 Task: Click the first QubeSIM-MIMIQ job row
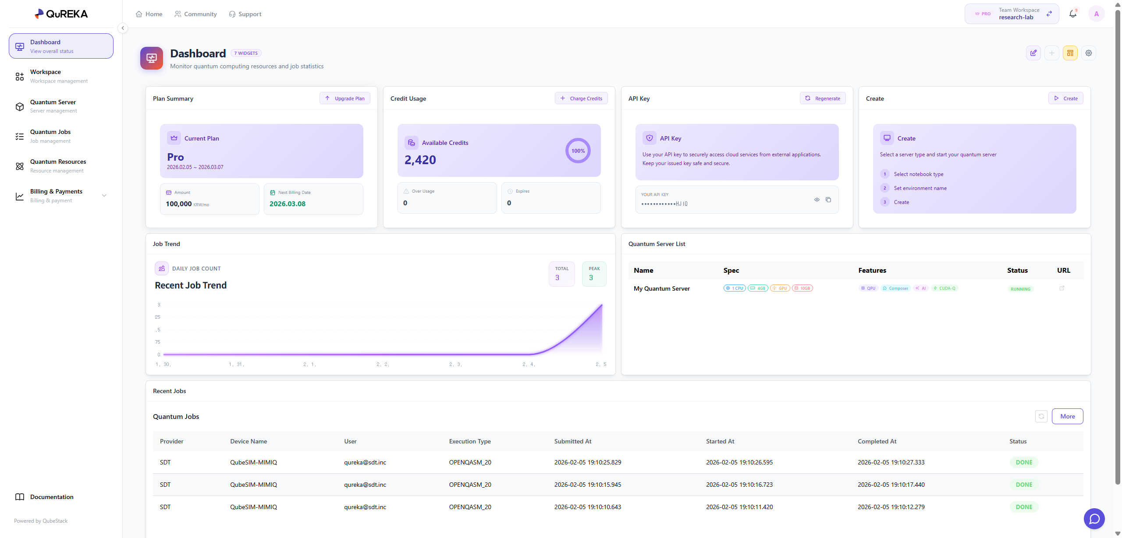pos(253,462)
